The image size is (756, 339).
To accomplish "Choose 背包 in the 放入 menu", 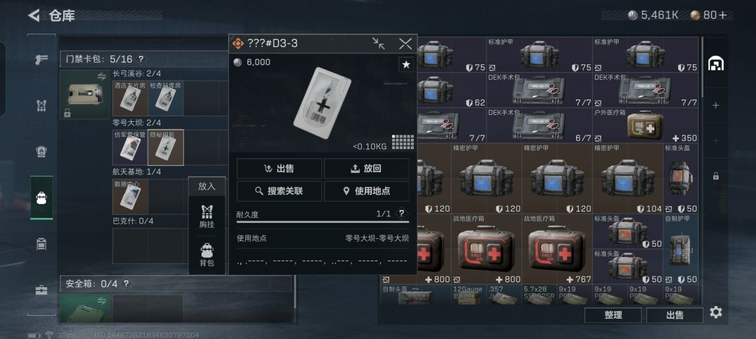I will (206, 256).
